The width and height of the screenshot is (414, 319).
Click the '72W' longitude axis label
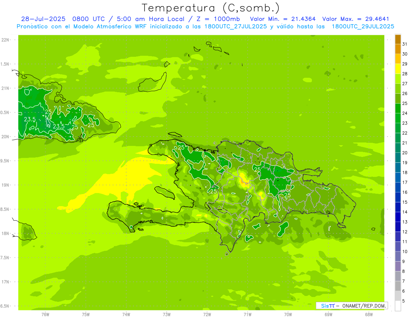[207, 315]
